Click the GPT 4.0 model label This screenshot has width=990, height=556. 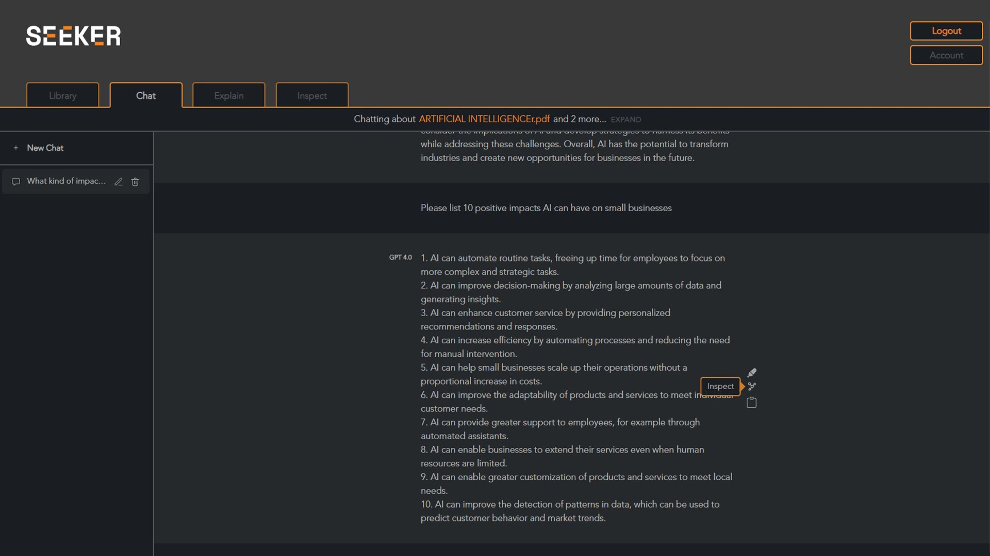click(400, 257)
